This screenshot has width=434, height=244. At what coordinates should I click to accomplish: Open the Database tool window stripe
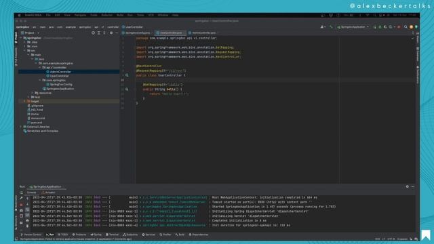pyautogui.click(x=418, y=54)
